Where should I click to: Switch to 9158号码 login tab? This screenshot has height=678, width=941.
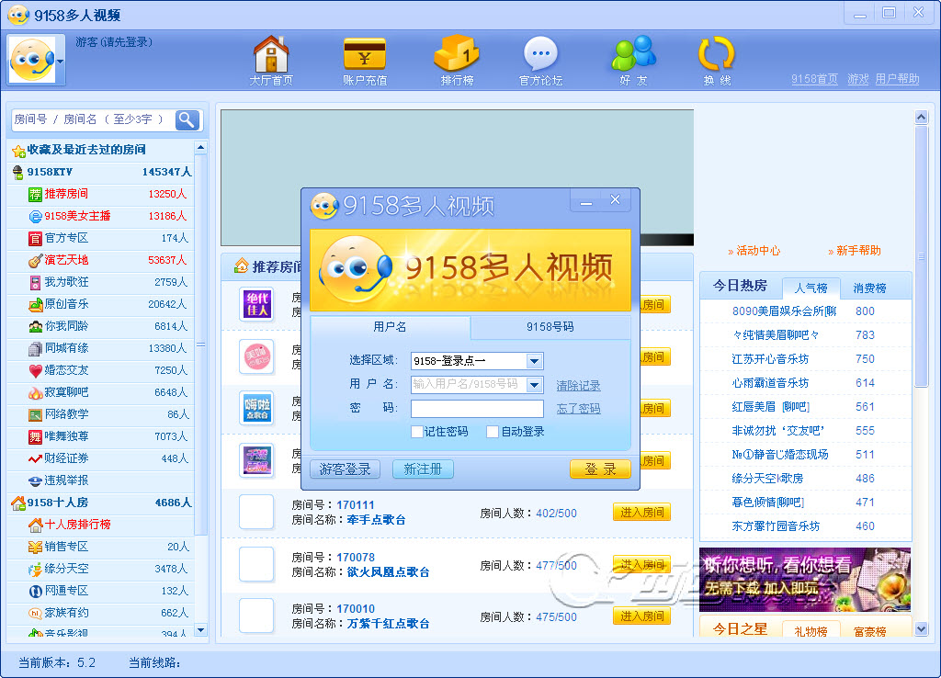click(550, 326)
